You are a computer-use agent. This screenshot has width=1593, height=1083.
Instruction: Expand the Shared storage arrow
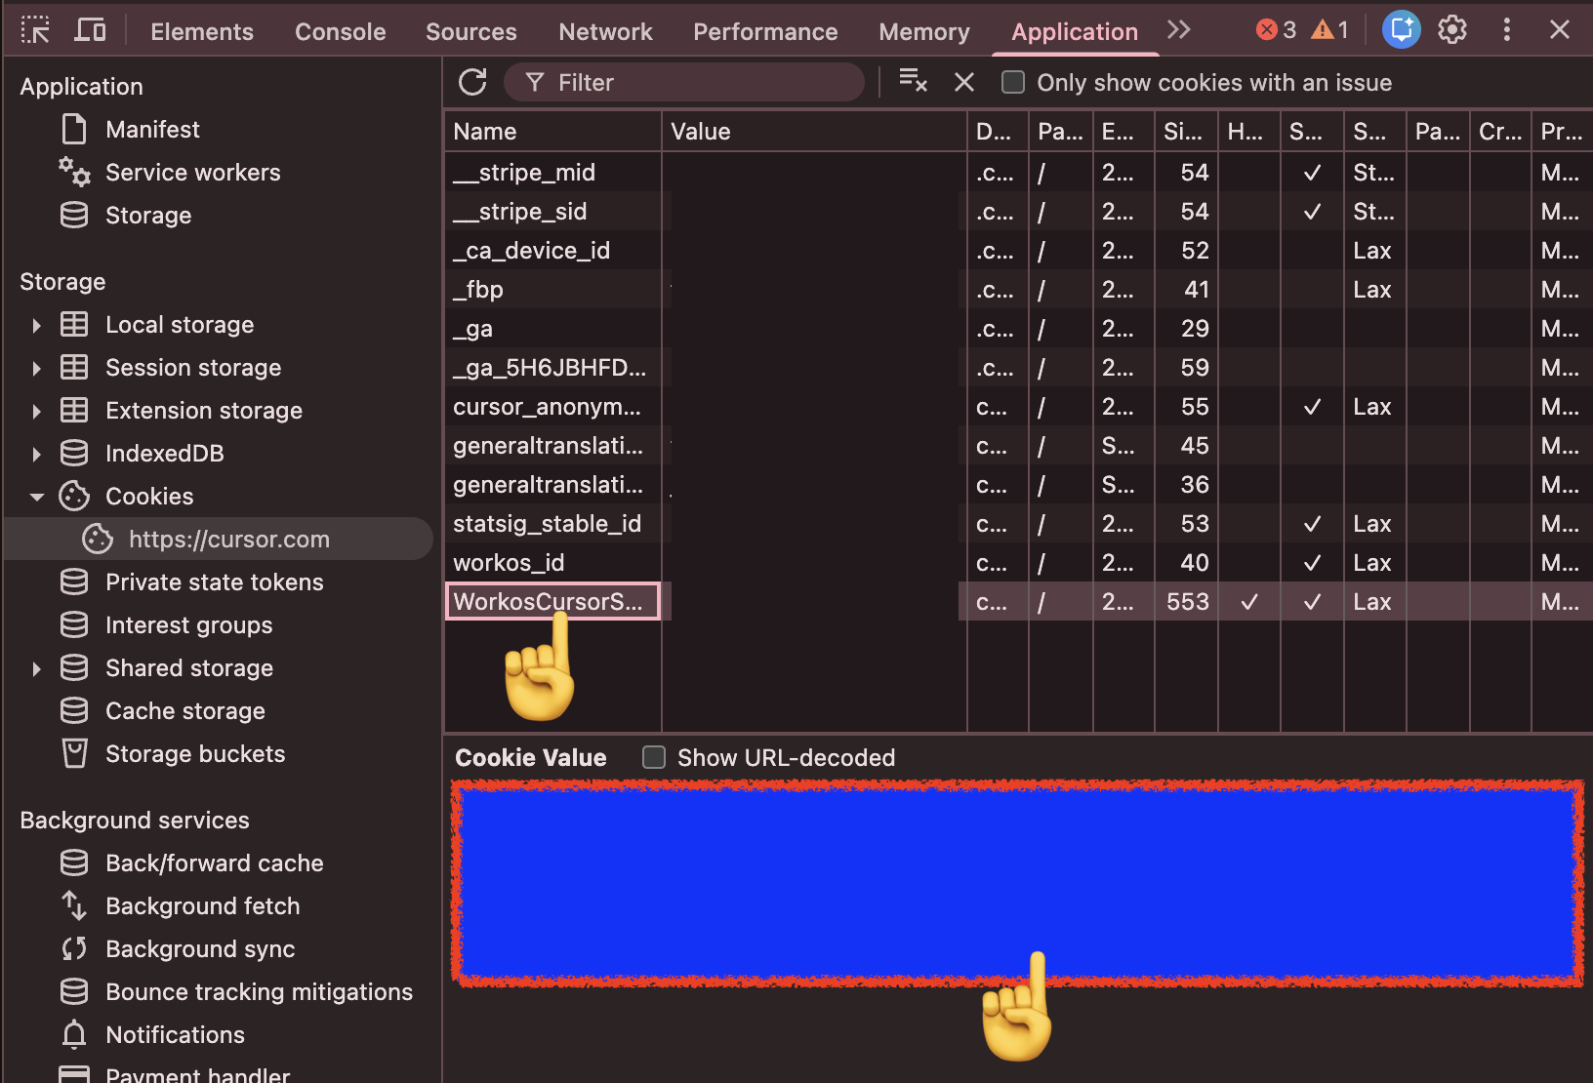(x=36, y=668)
